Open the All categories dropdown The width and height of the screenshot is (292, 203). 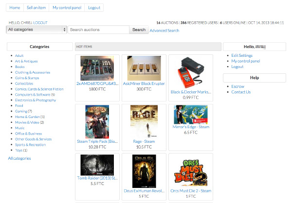36,30
